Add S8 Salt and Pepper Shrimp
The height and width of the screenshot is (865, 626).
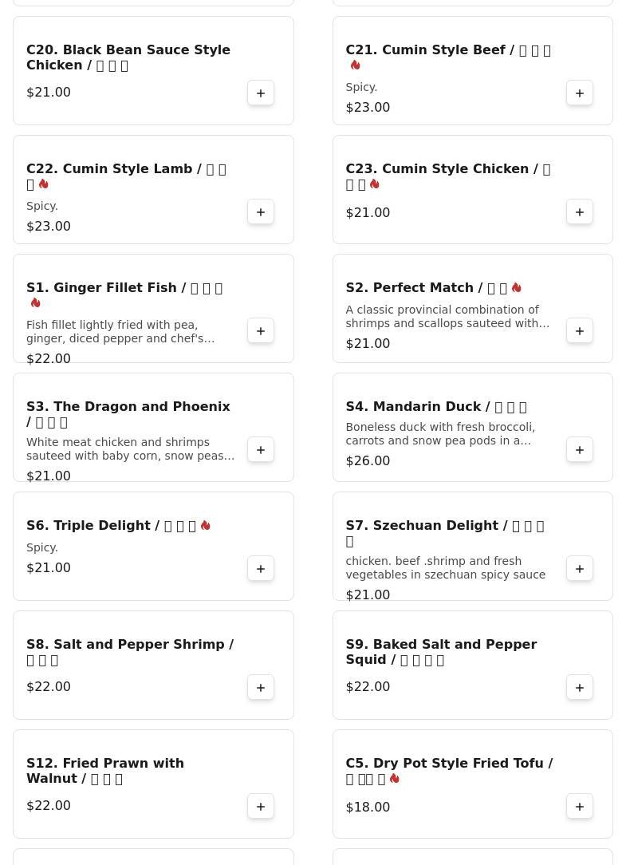coord(261,688)
